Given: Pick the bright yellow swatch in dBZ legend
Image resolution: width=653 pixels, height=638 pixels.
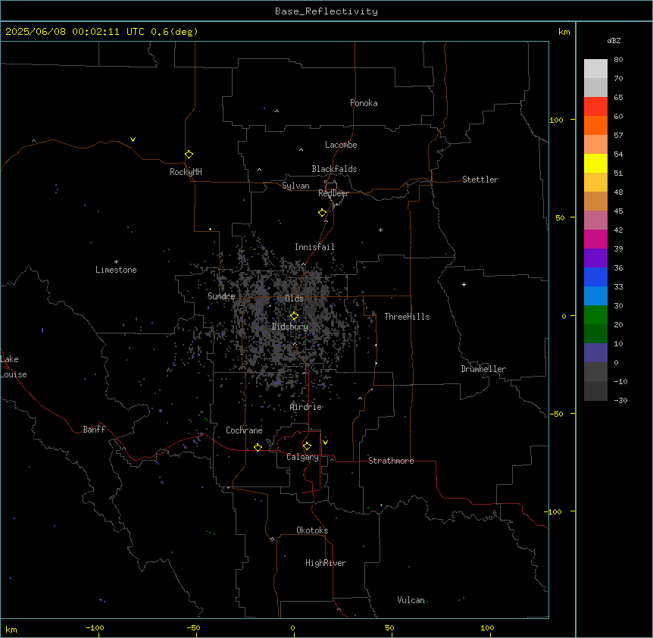Looking at the screenshot, I should (595, 163).
